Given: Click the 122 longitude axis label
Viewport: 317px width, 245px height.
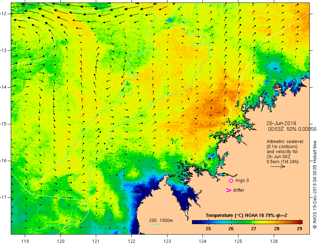Looking at the screenshot, I should coord(131,241).
